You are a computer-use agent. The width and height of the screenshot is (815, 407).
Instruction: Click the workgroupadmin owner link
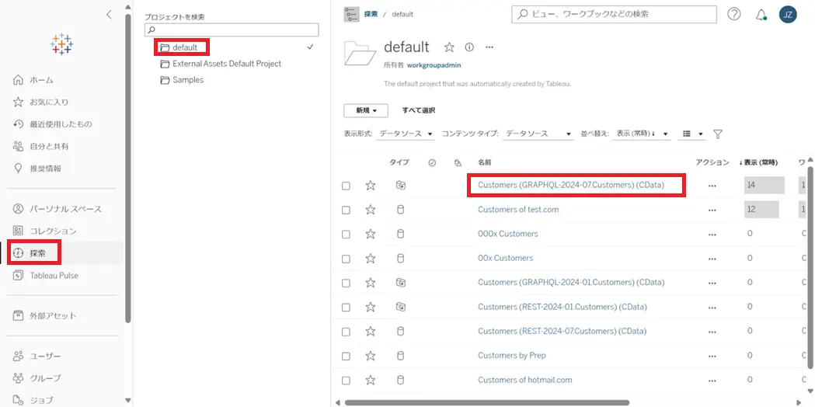tap(434, 65)
